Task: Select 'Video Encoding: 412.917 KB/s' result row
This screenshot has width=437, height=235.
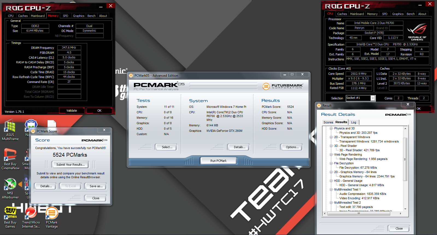Action: 359,198
